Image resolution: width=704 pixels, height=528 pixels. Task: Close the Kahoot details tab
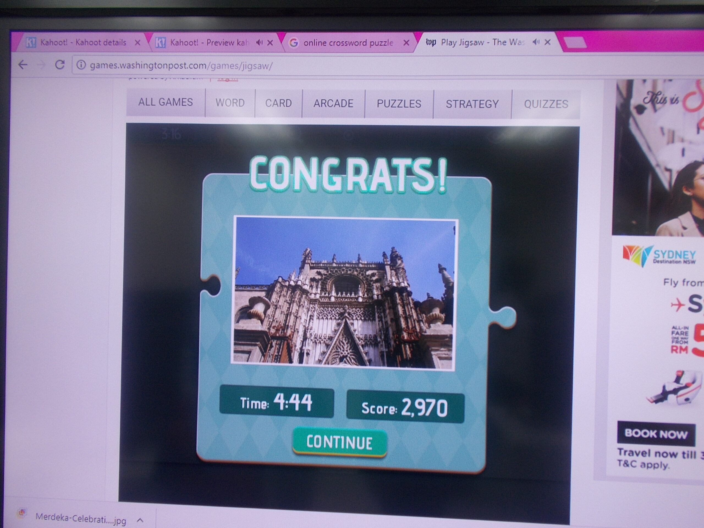(x=137, y=43)
